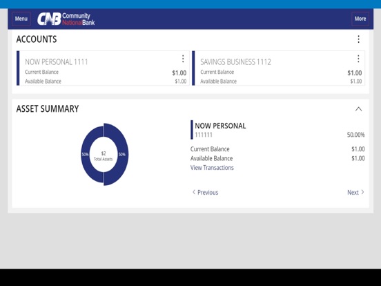The height and width of the screenshot is (286, 381).
Task: Open the Menu button
Action: click(21, 19)
